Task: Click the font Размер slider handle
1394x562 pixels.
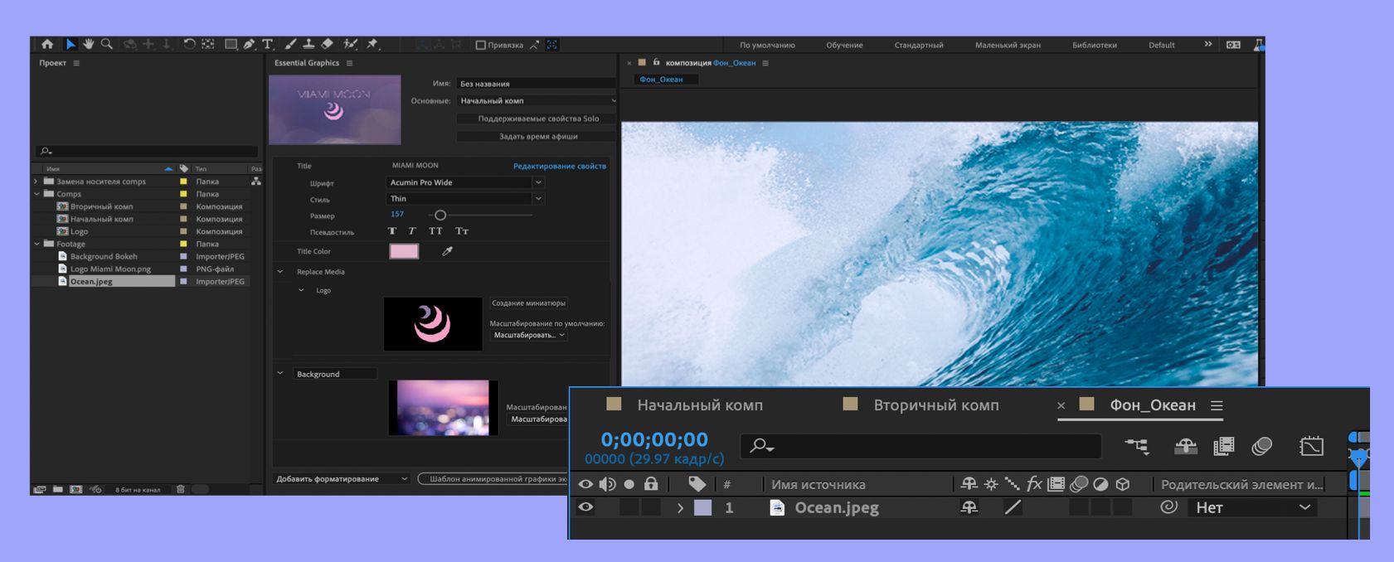Action: (440, 215)
